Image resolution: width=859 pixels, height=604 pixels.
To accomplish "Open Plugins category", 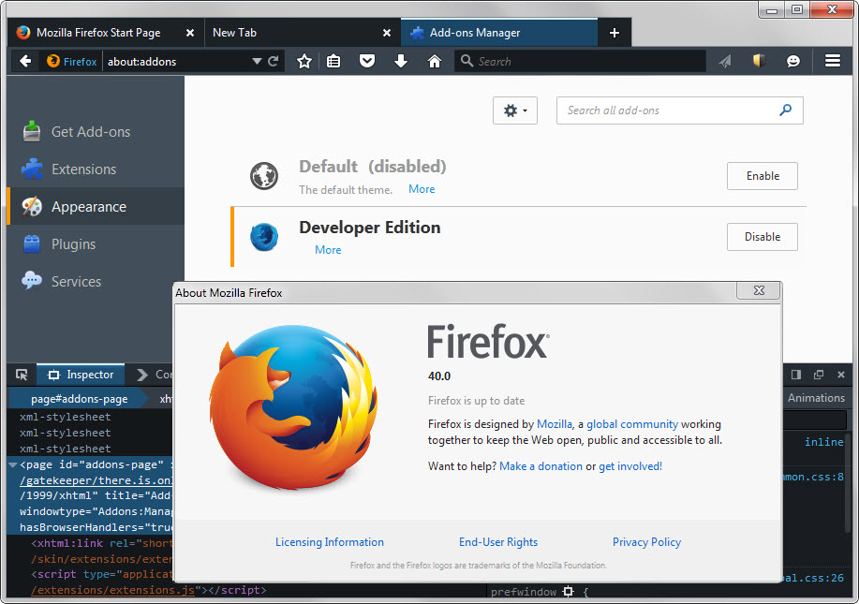I will click(96, 244).
